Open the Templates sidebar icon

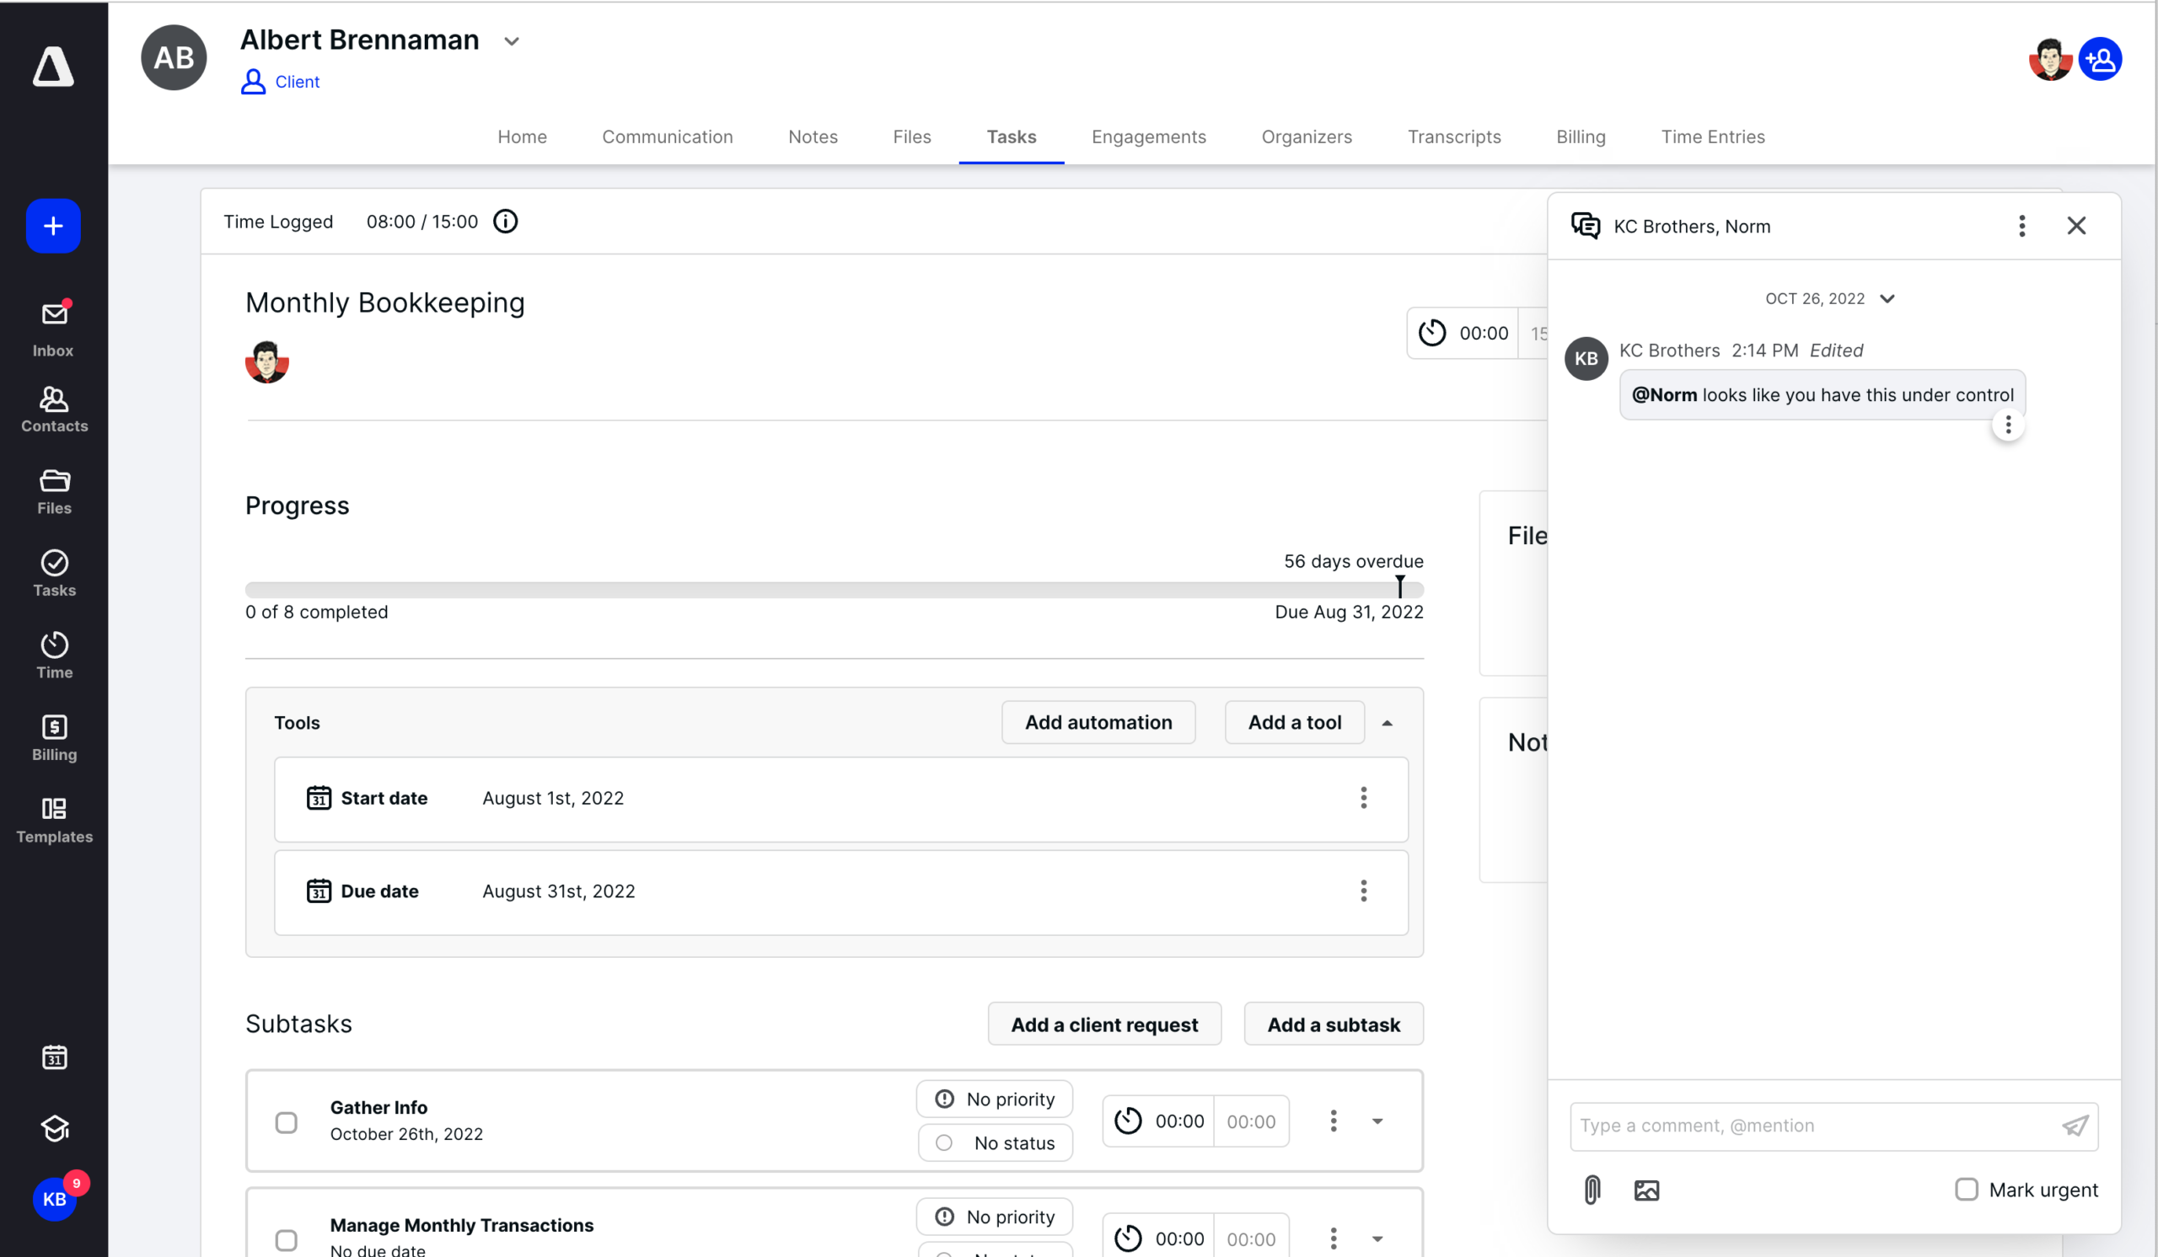coord(53,820)
